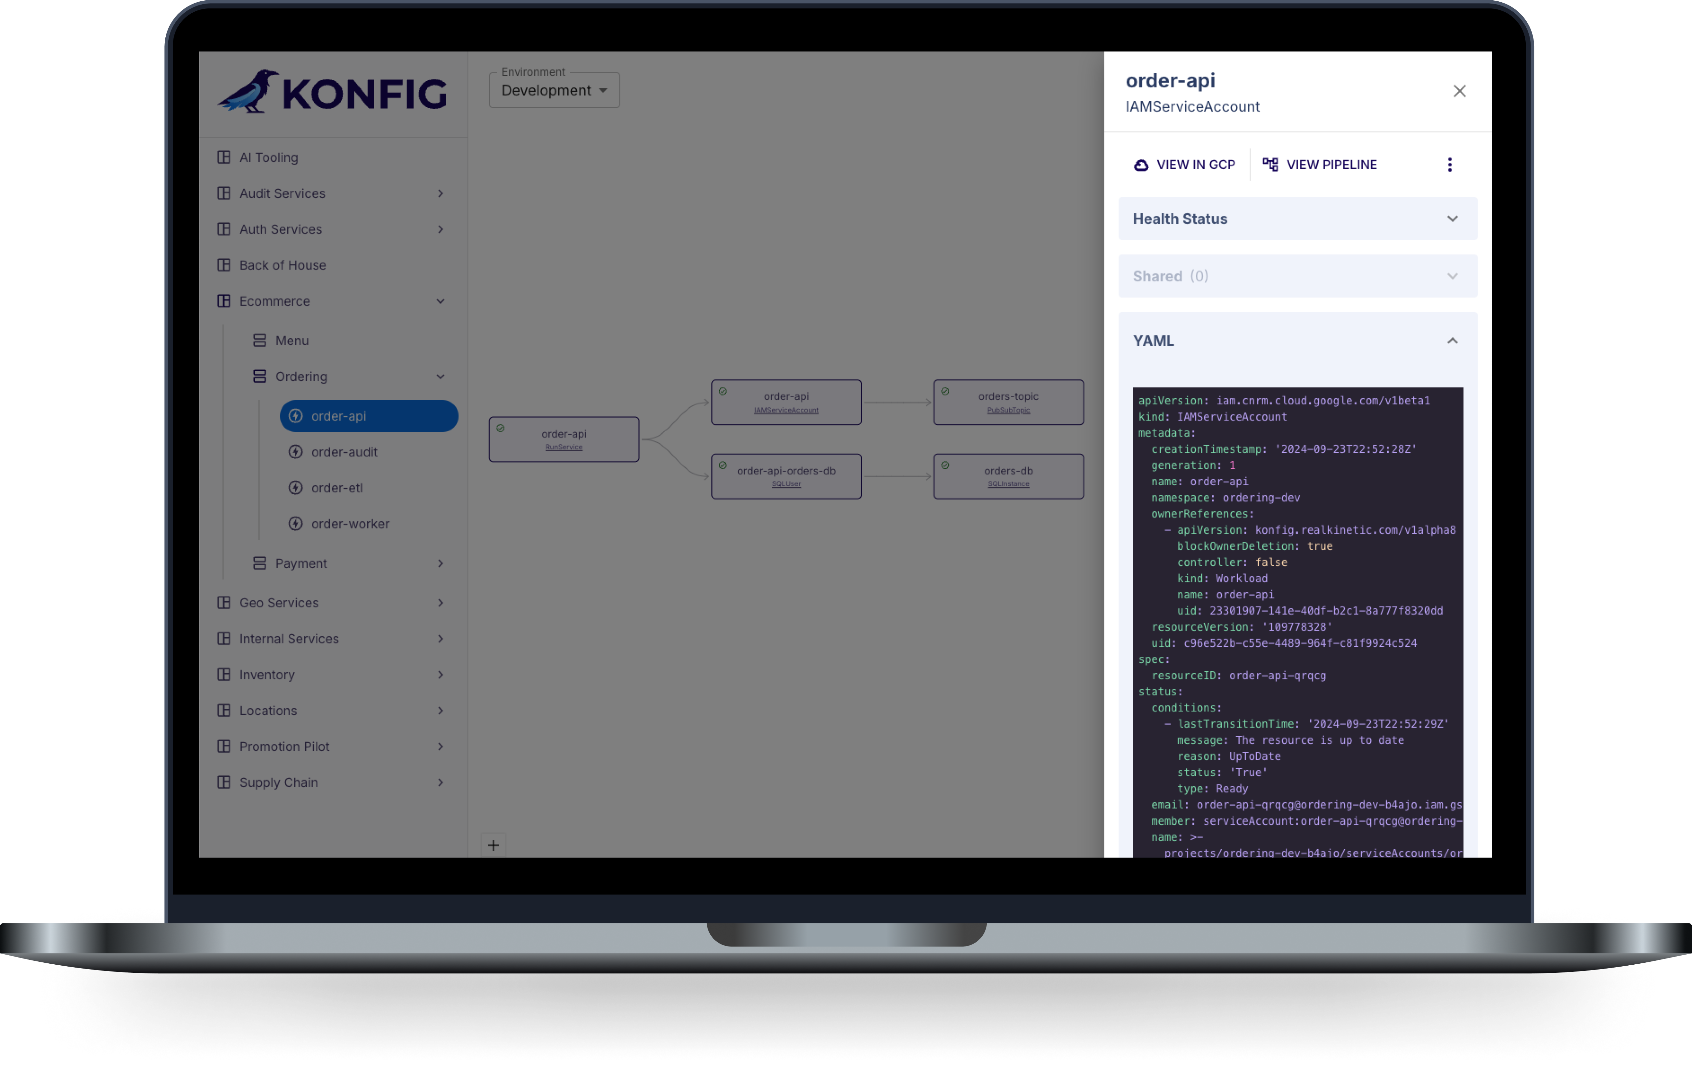Click the Audit Services platform icon
This screenshot has width=1692, height=1066.
point(224,193)
